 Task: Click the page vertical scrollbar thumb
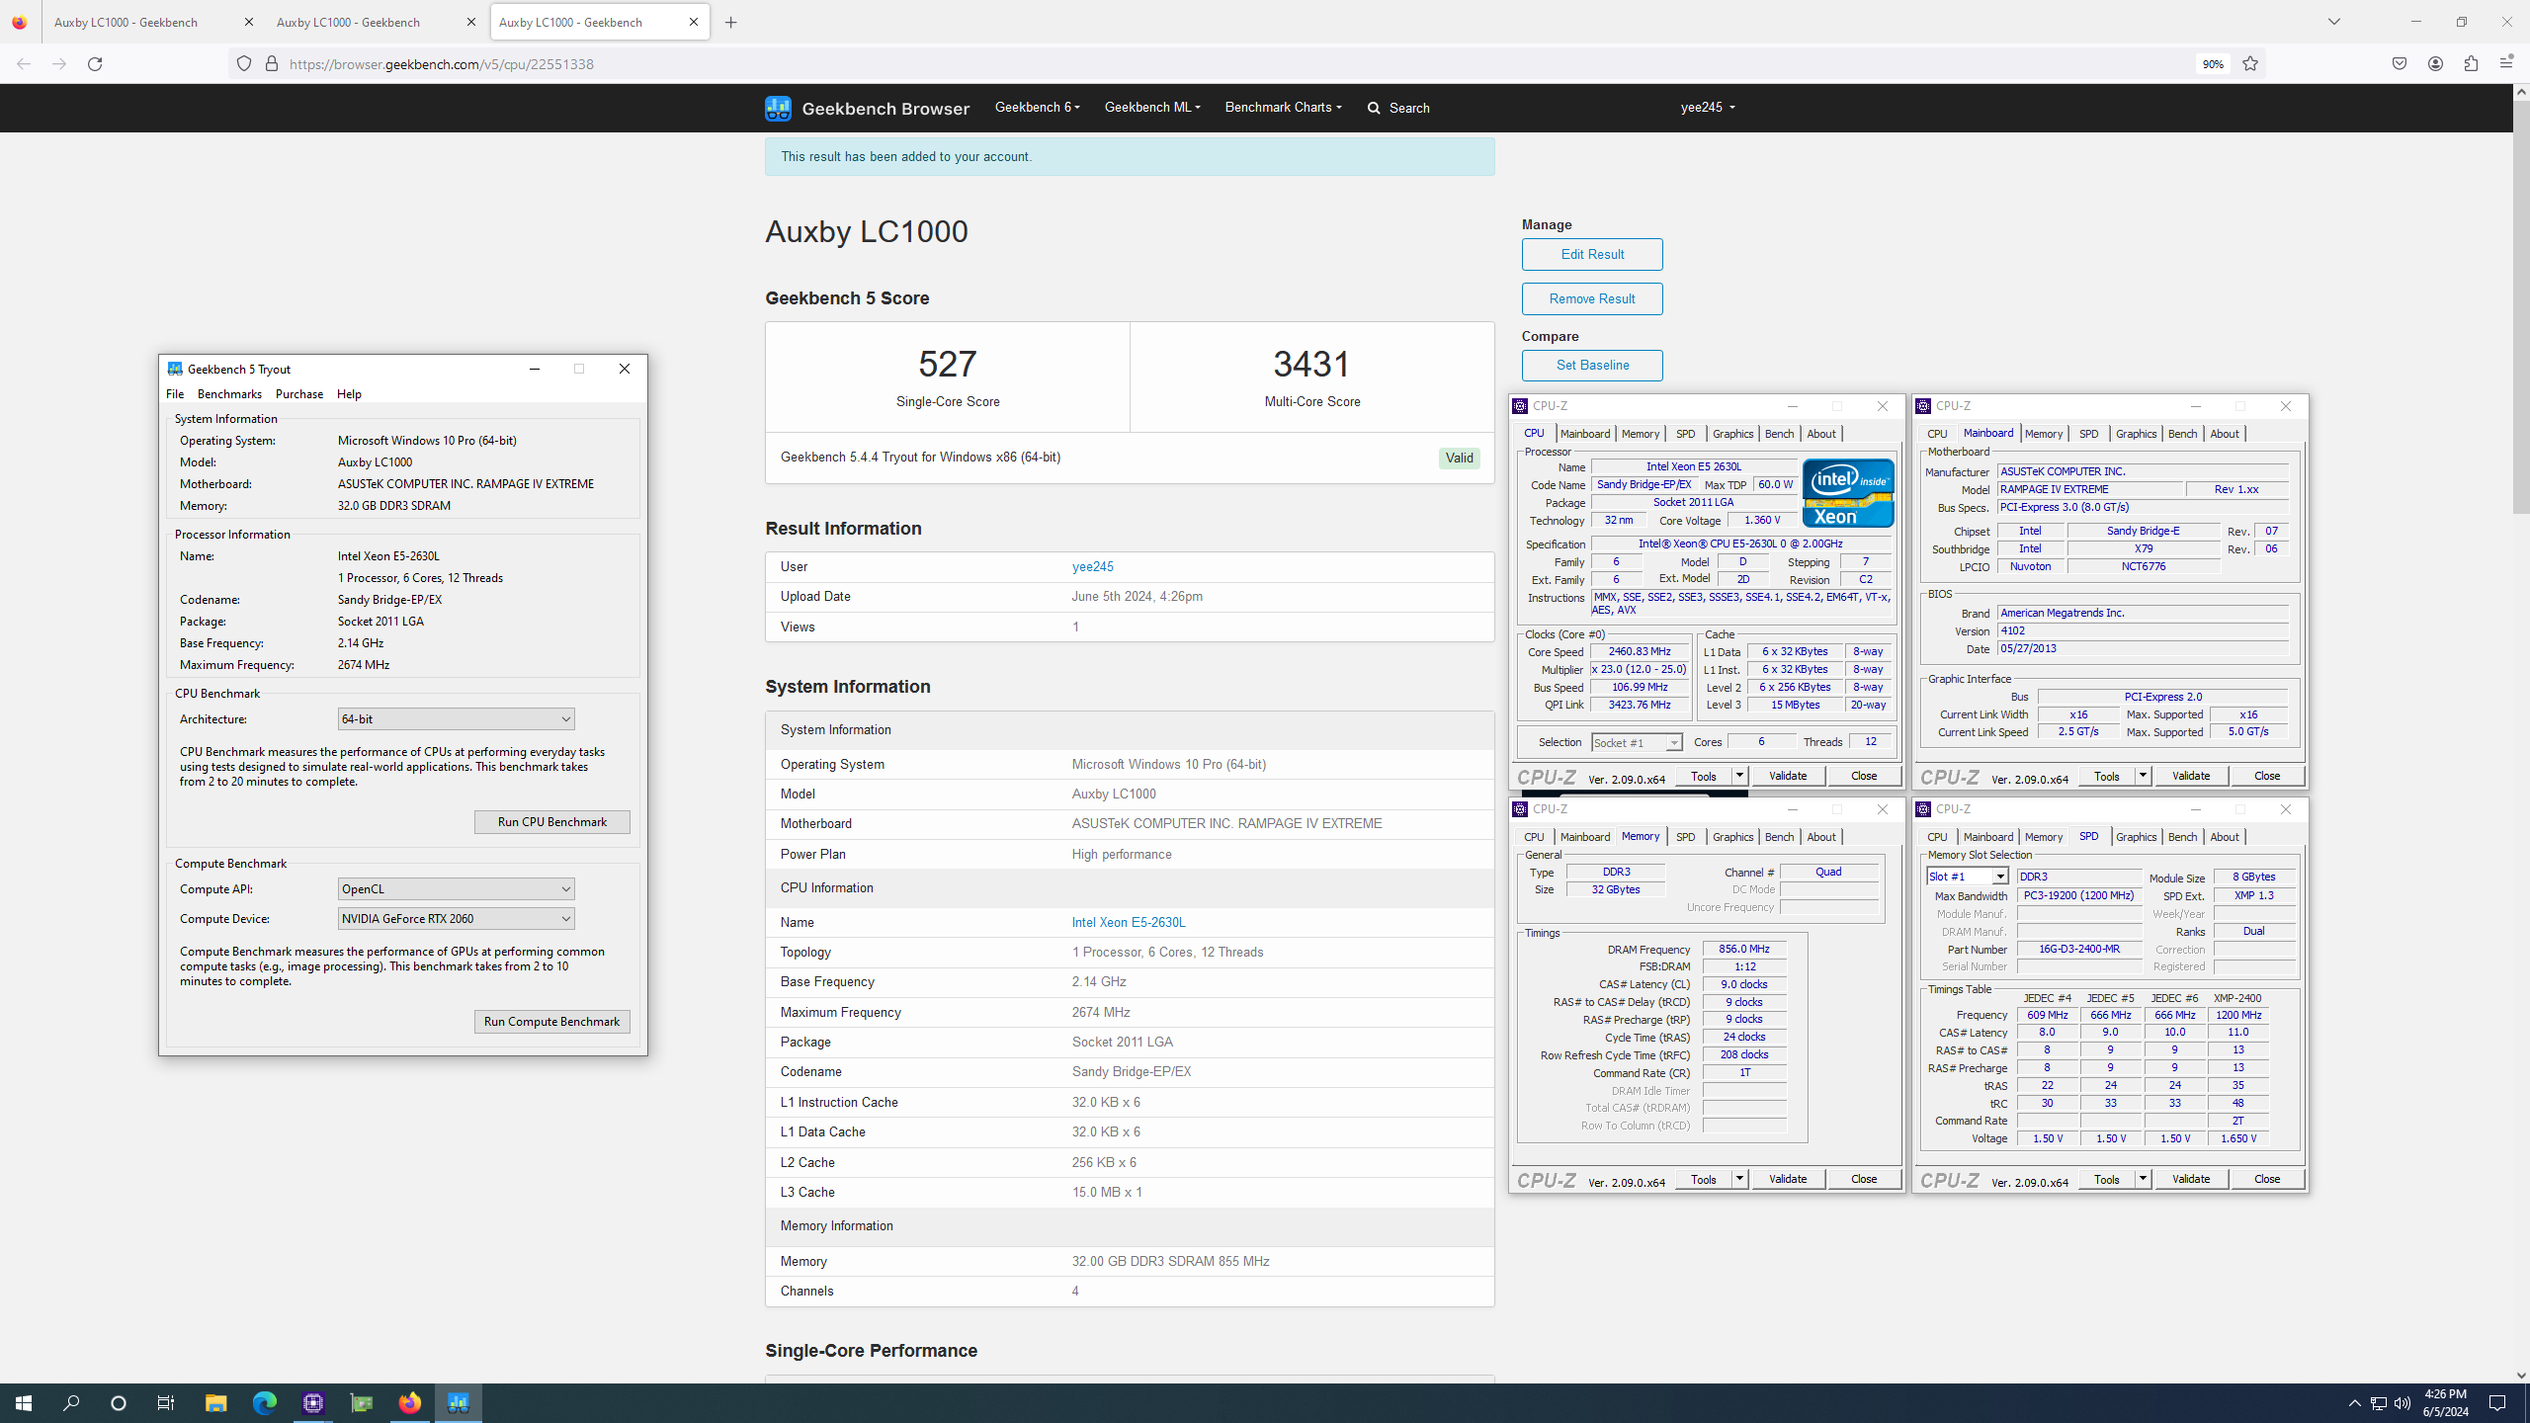coord(2520,306)
